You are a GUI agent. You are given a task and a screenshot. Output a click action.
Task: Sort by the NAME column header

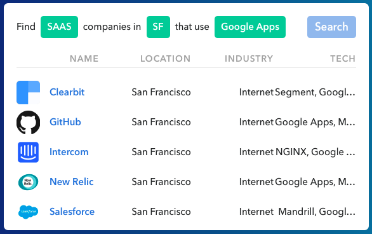pos(84,59)
